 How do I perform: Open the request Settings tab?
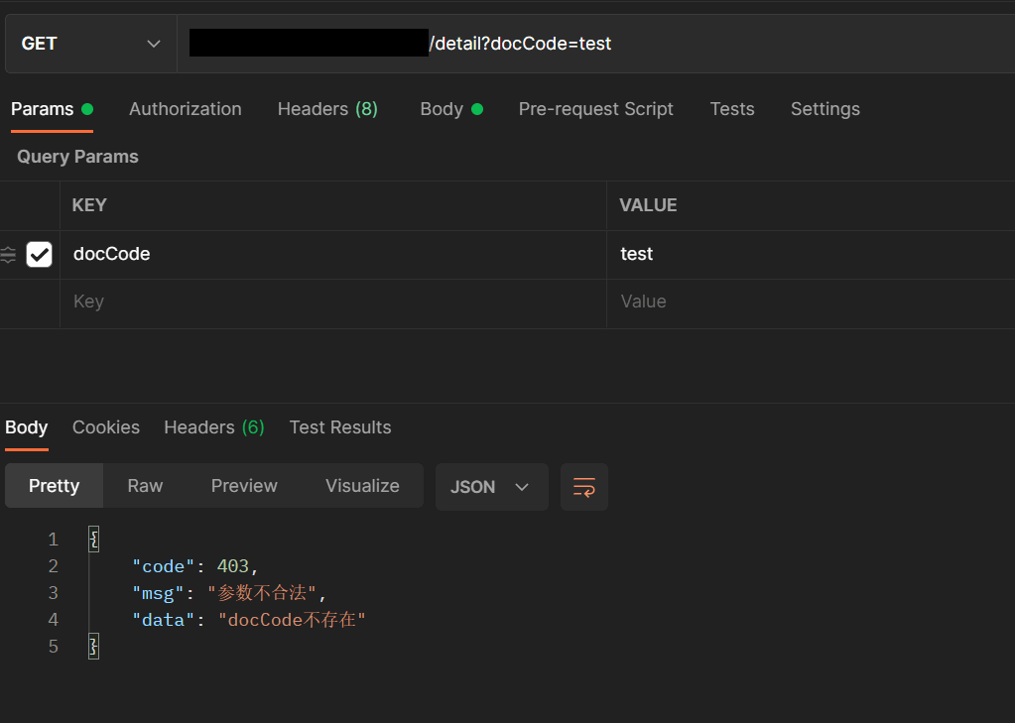(x=825, y=109)
